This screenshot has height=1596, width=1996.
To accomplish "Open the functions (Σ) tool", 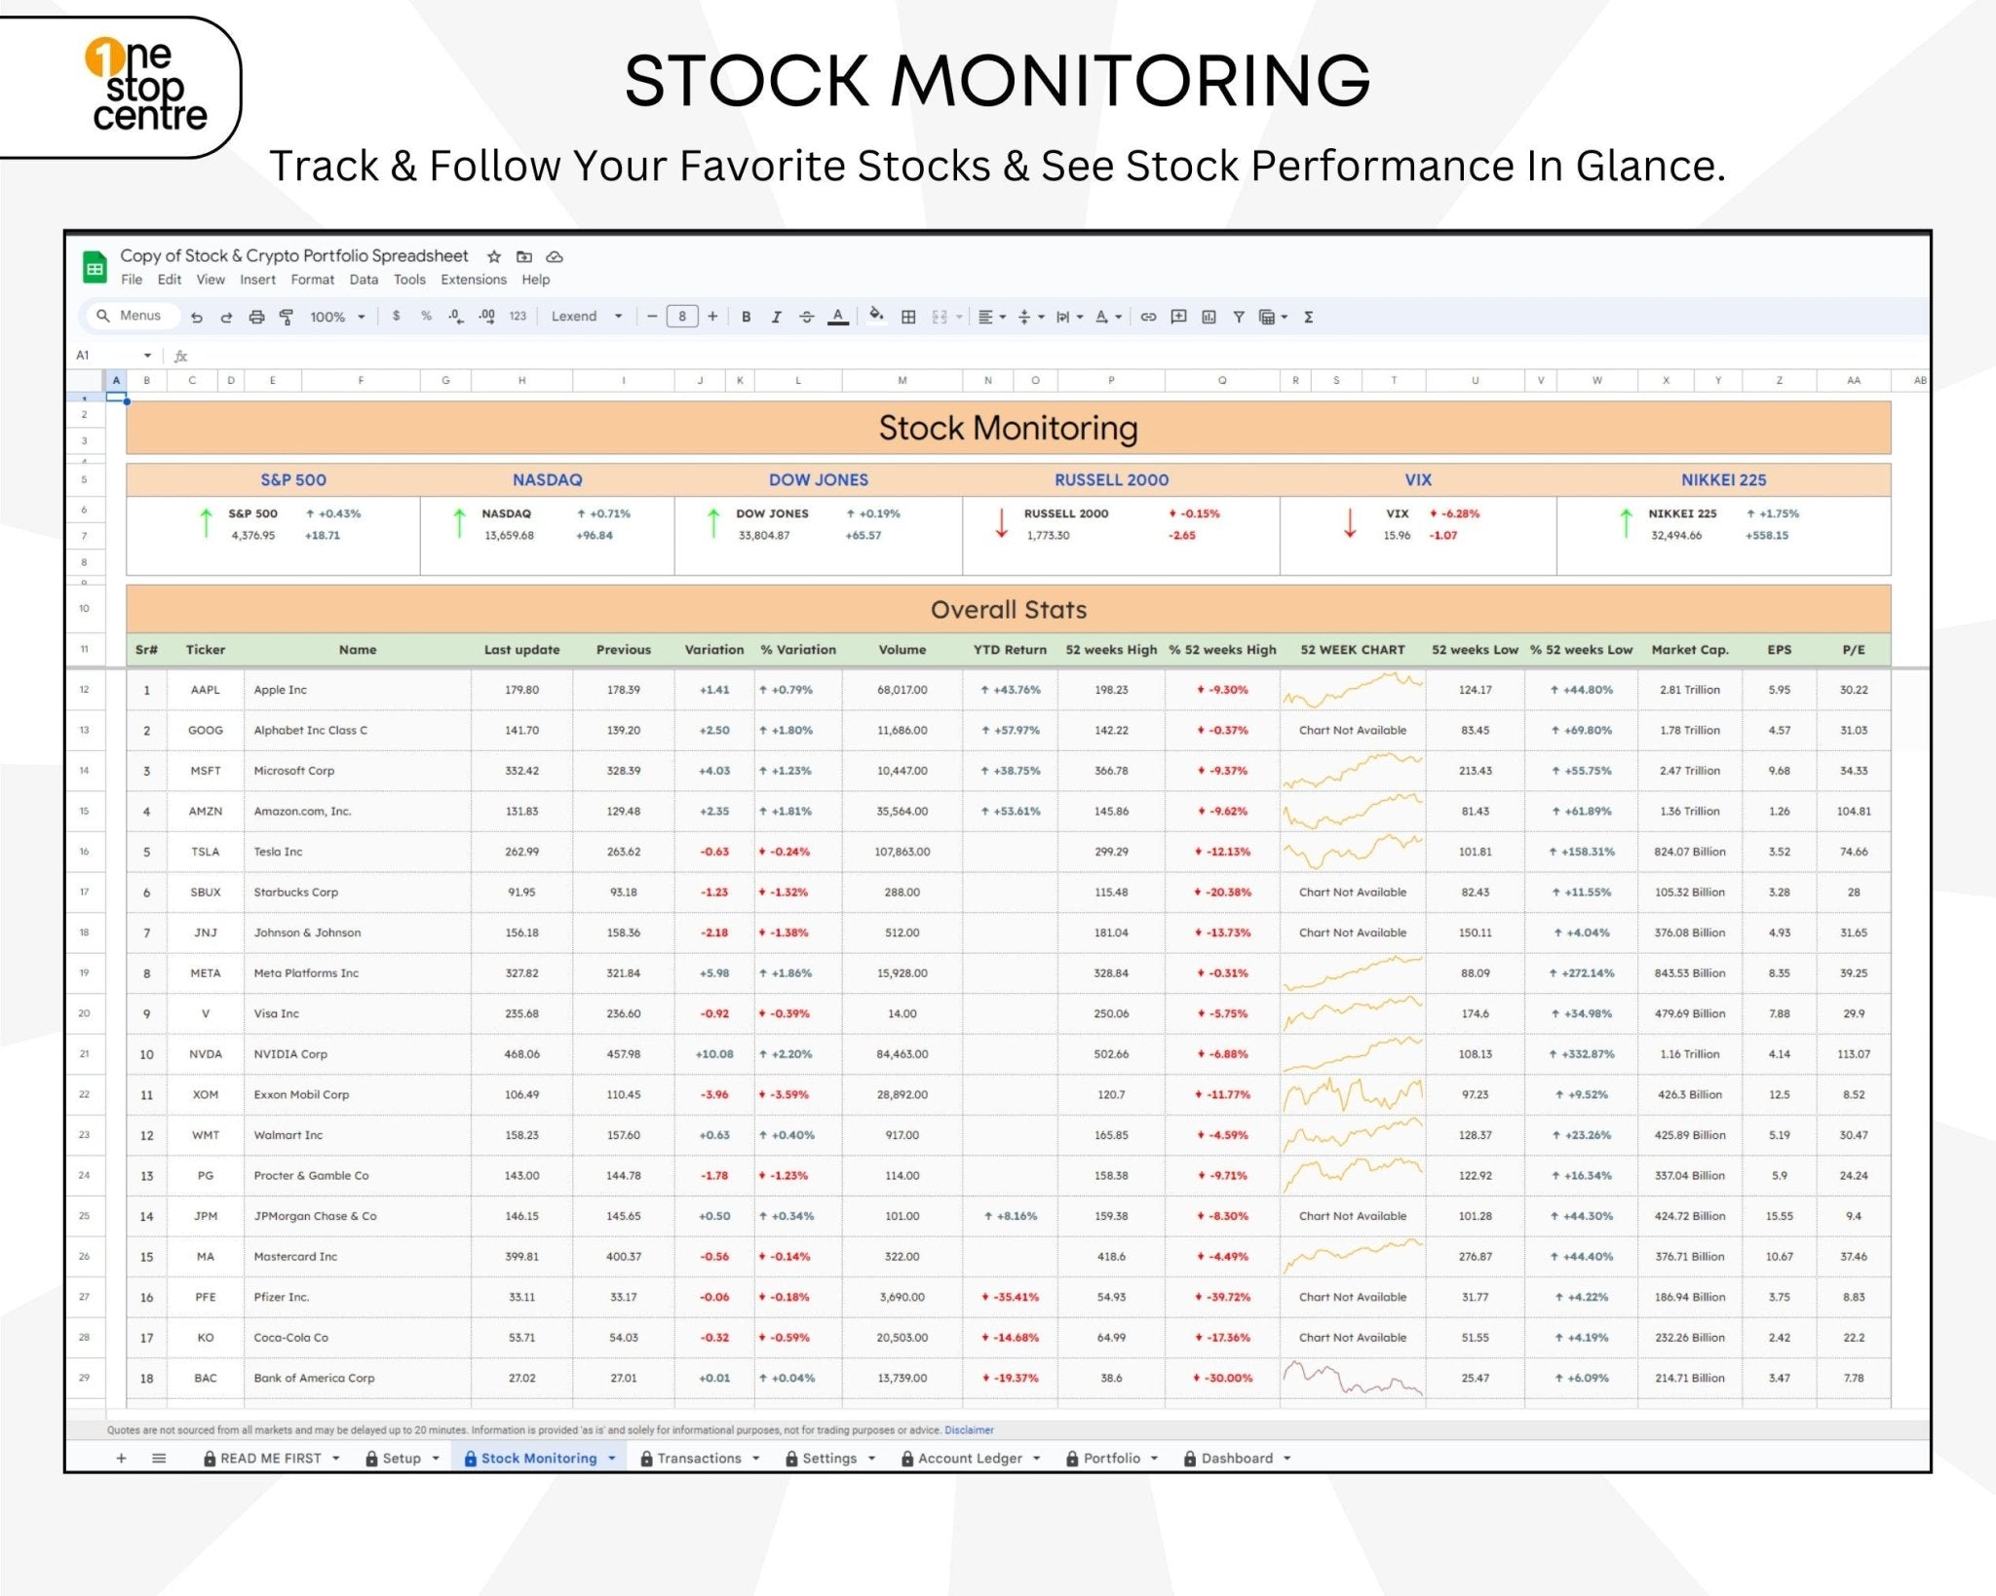I will (1308, 317).
